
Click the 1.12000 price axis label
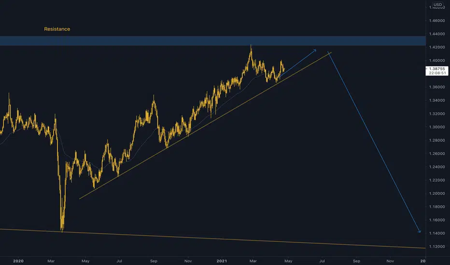(x=437, y=247)
